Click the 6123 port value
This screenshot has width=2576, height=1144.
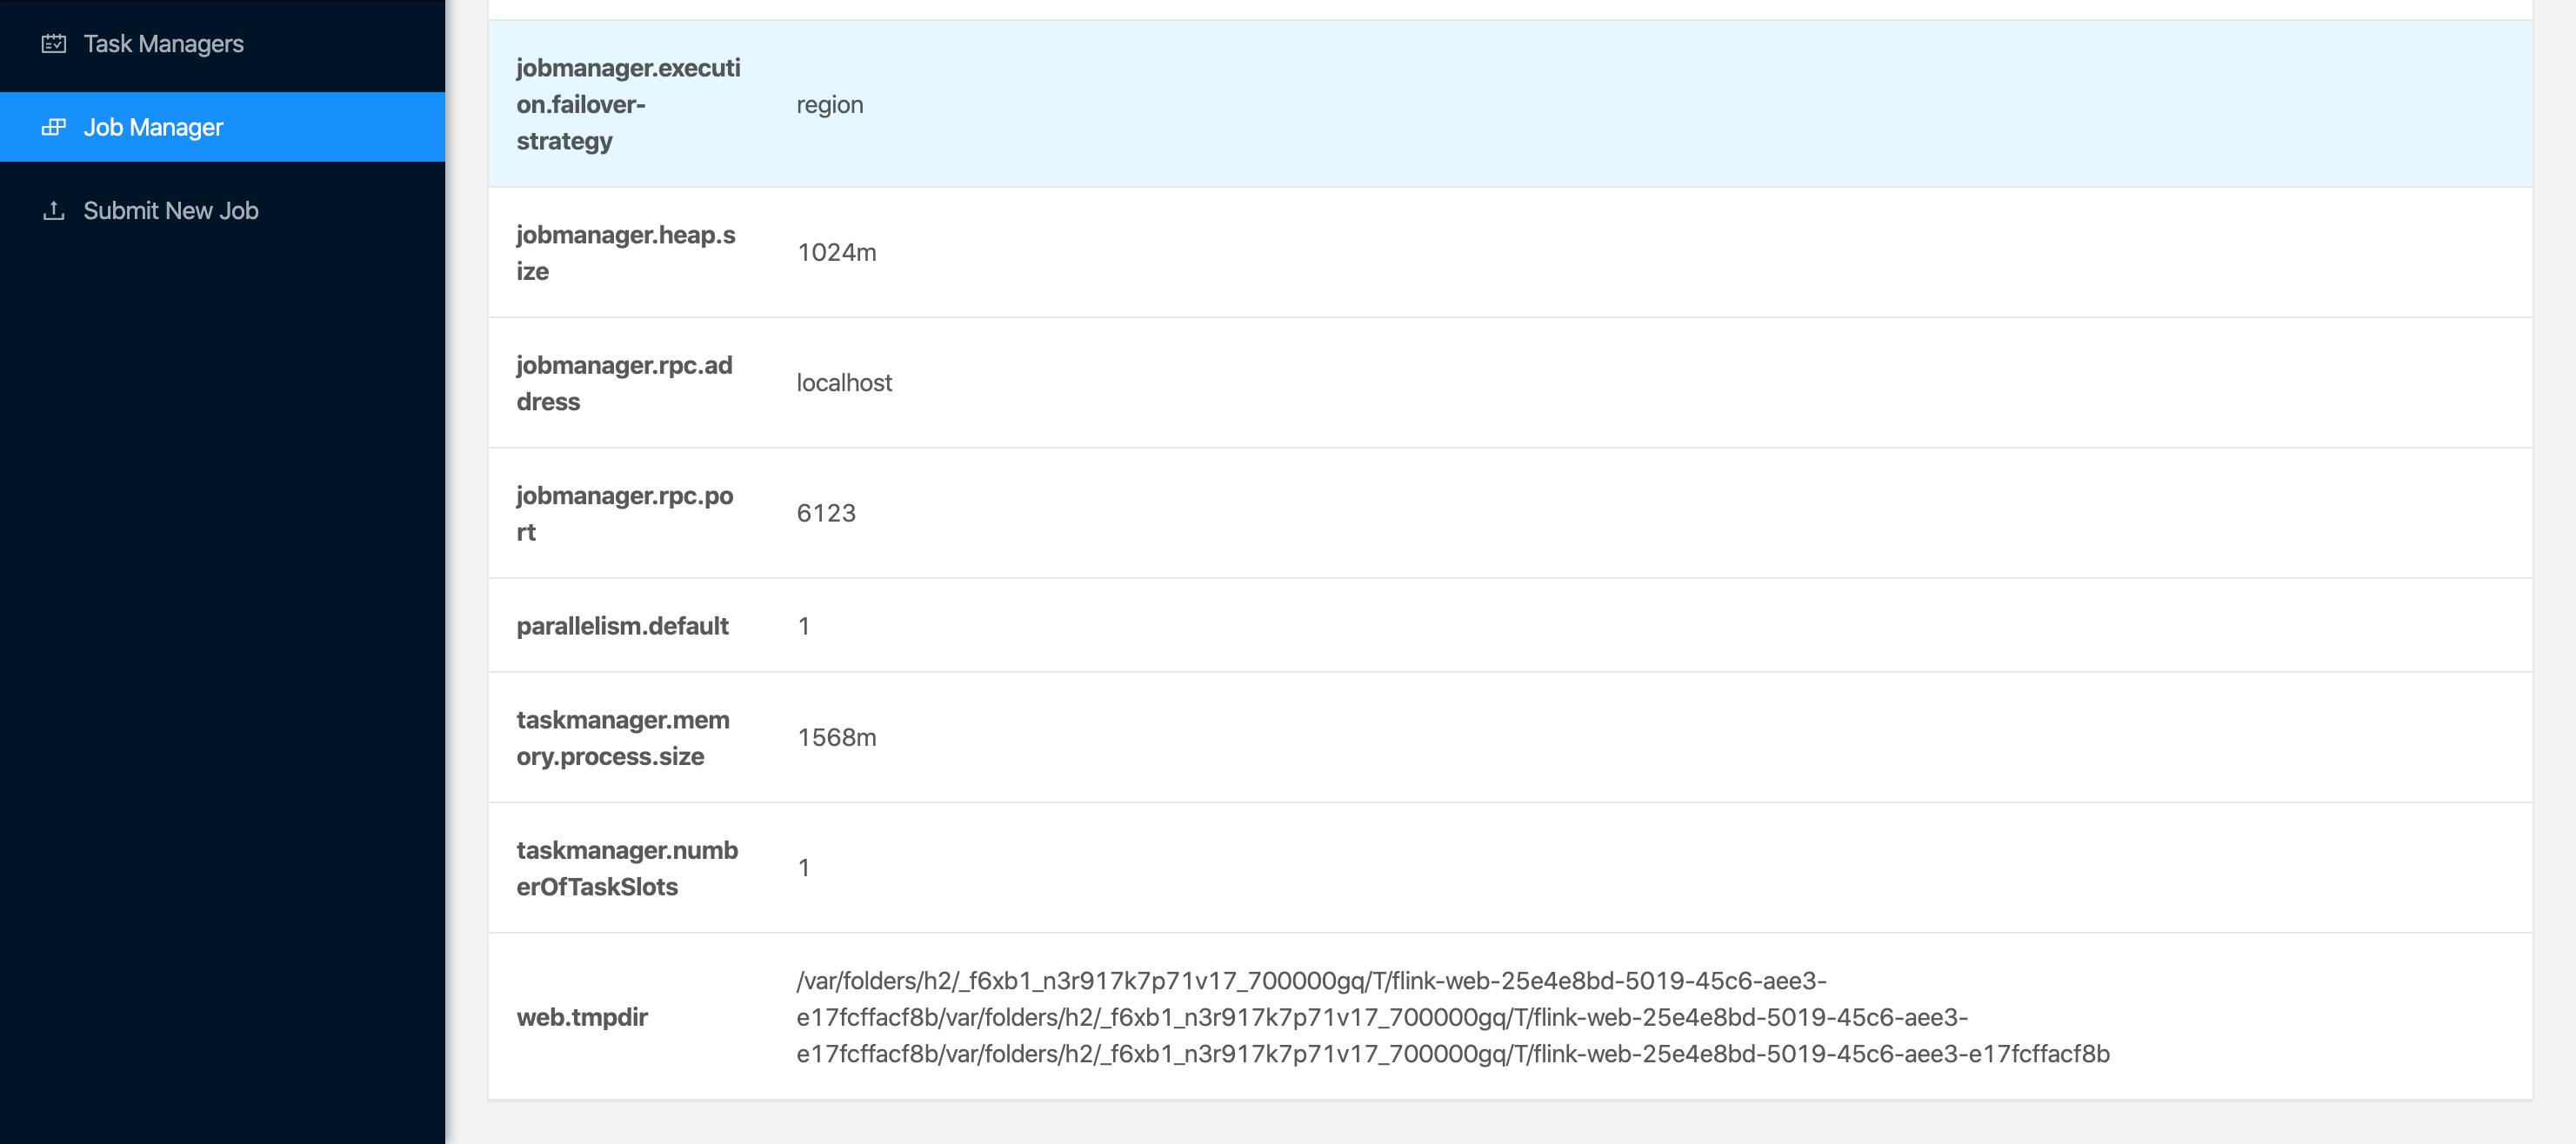(825, 514)
